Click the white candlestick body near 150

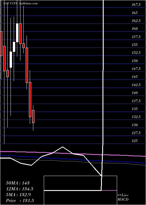click(11, 59)
